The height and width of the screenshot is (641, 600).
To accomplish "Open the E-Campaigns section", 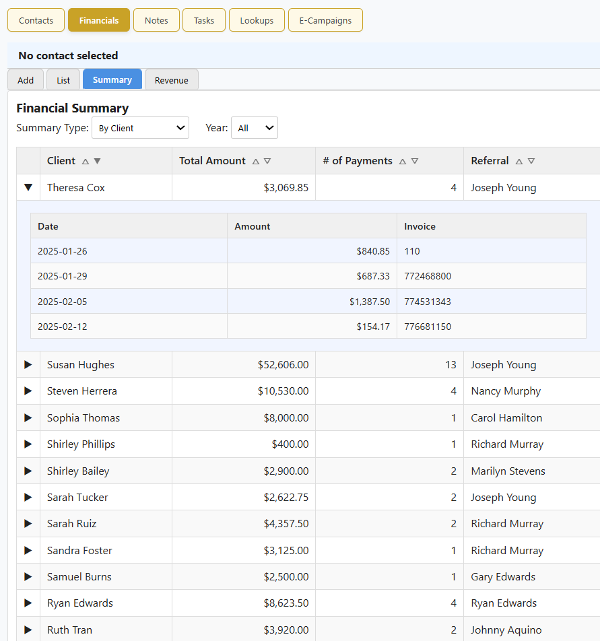I will point(325,20).
